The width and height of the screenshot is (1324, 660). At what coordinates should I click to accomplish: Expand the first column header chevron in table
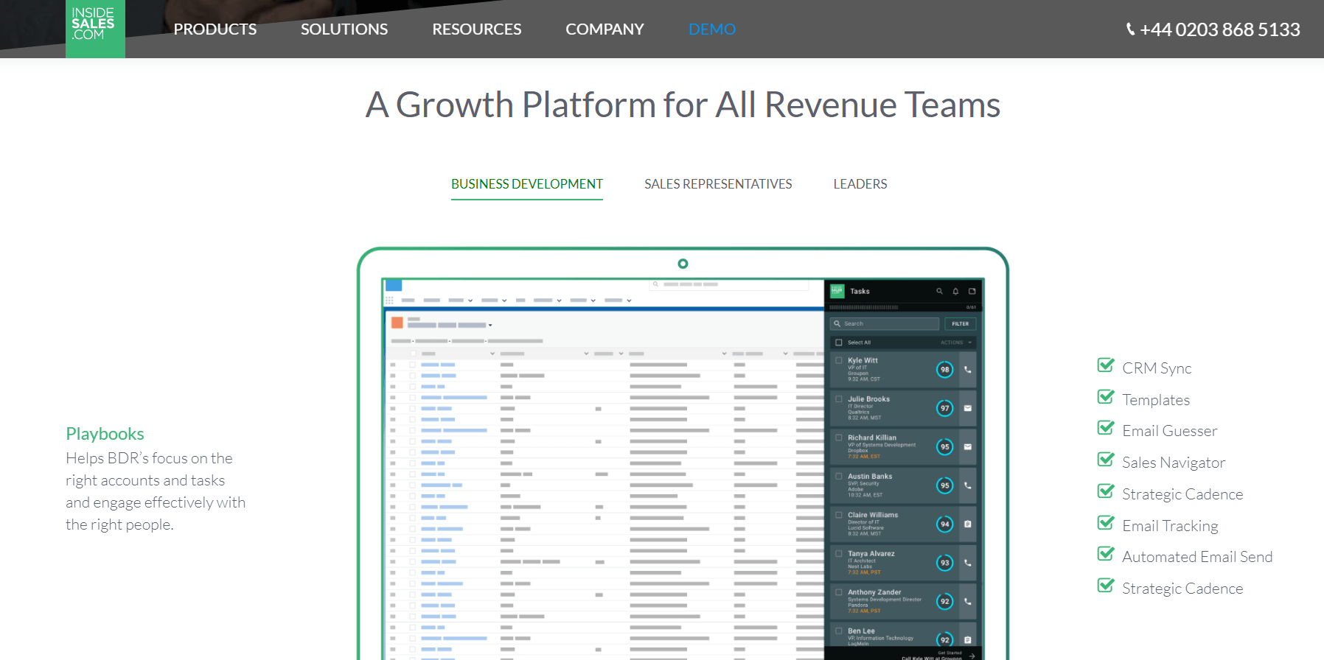[x=492, y=354]
